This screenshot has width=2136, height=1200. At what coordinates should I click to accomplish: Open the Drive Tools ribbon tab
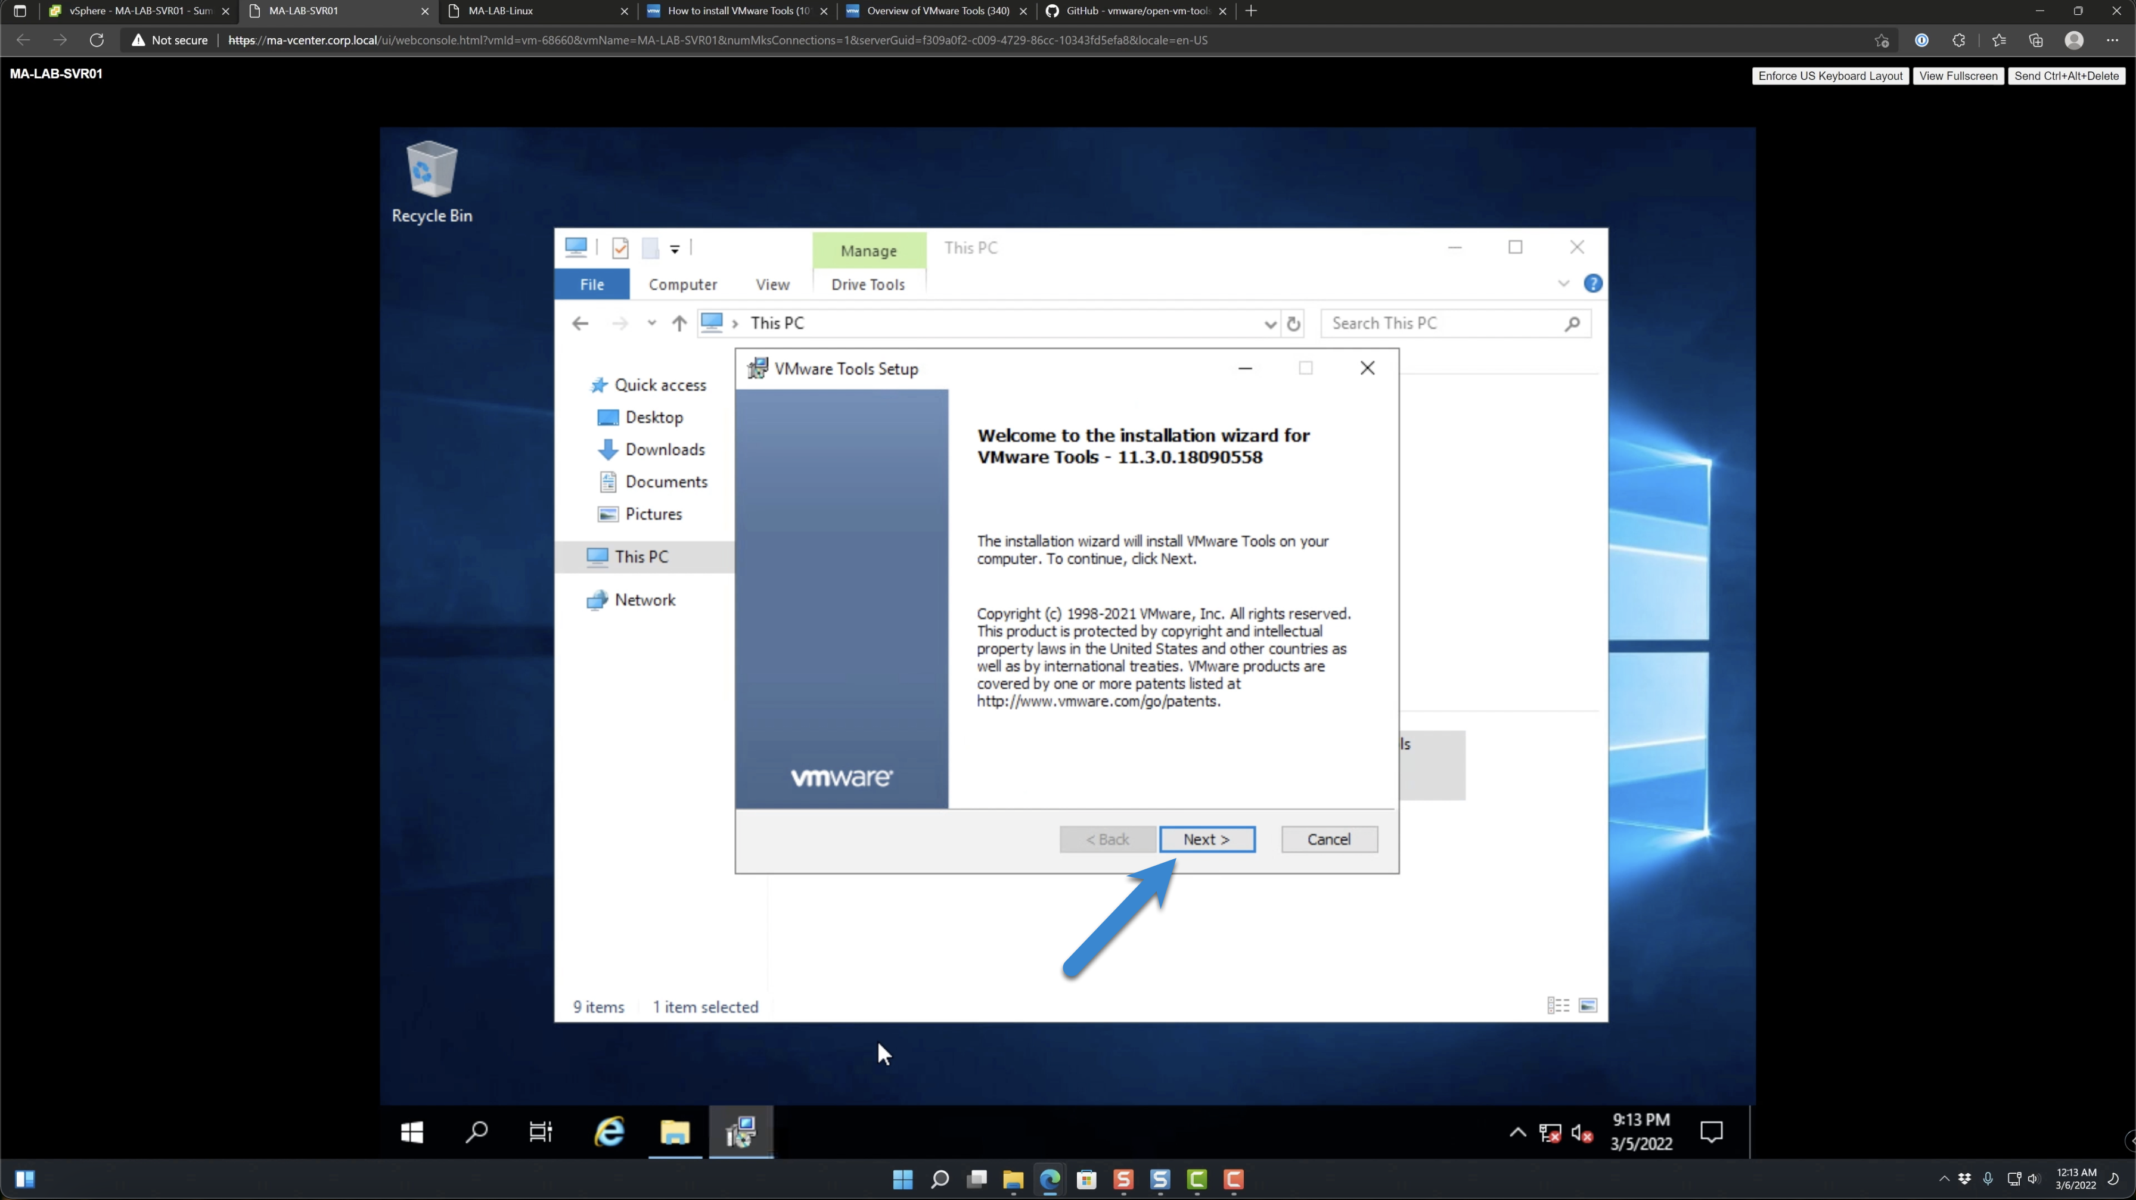(868, 284)
